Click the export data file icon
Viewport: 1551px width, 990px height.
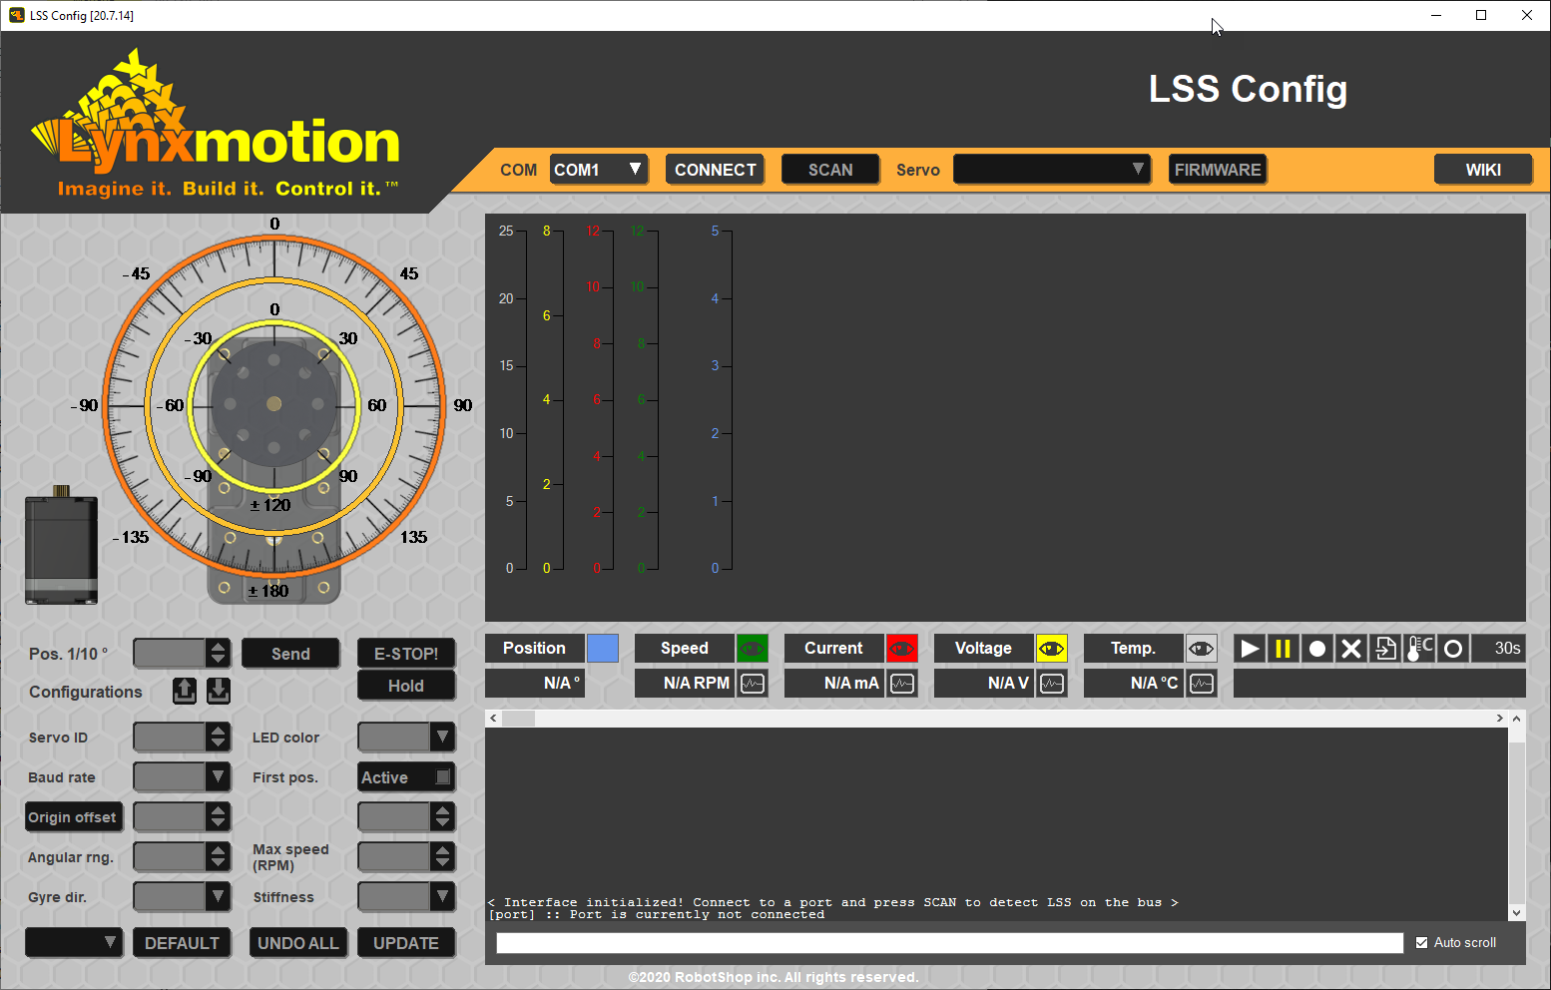click(x=1385, y=649)
